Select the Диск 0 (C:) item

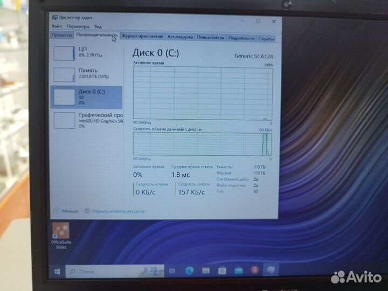coord(87,97)
